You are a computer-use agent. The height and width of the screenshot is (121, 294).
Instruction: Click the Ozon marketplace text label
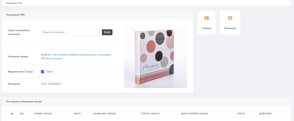49,72
